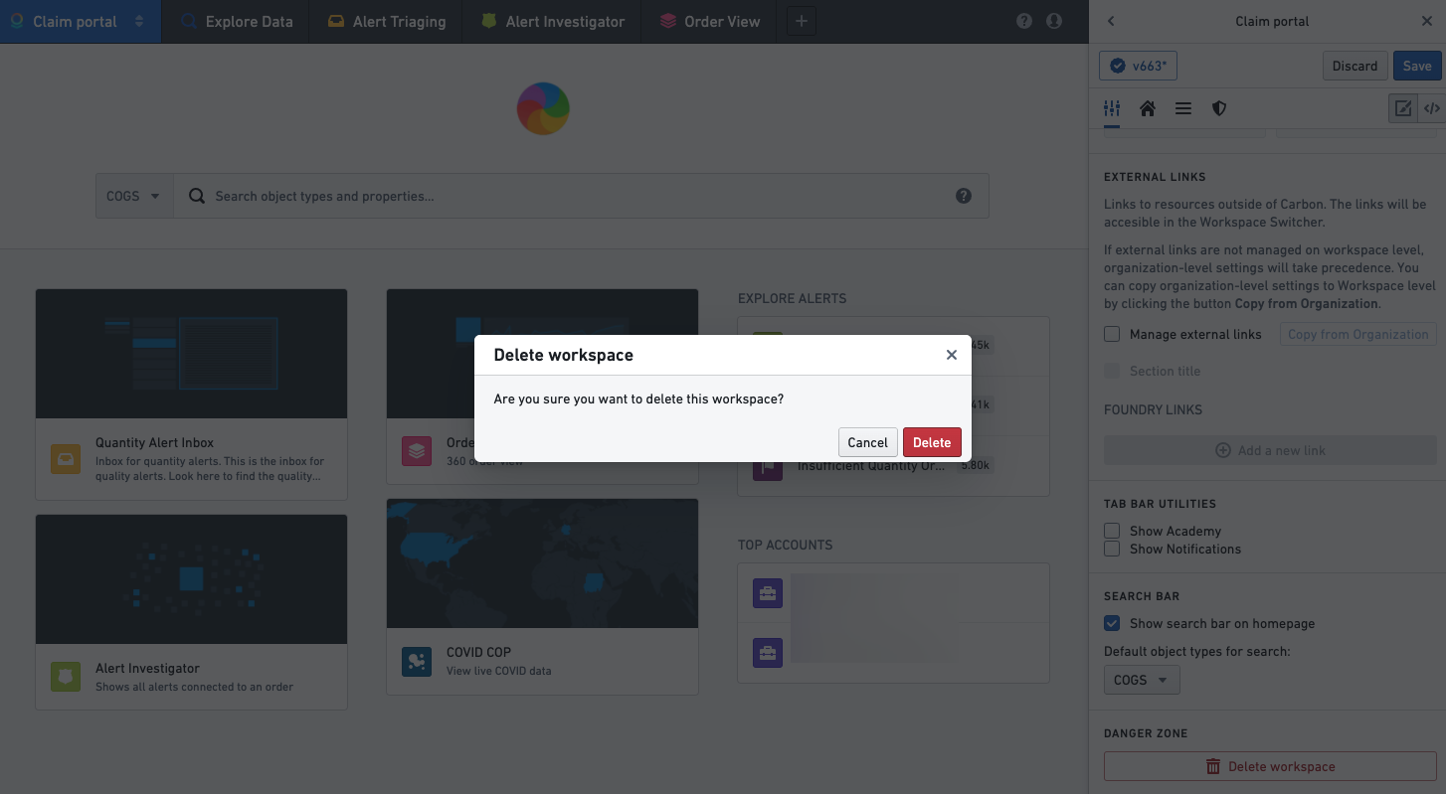The height and width of the screenshot is (794, 1446).
Task: Select the Order View tab
Action: pyautogui.click(x=710, y=21)
